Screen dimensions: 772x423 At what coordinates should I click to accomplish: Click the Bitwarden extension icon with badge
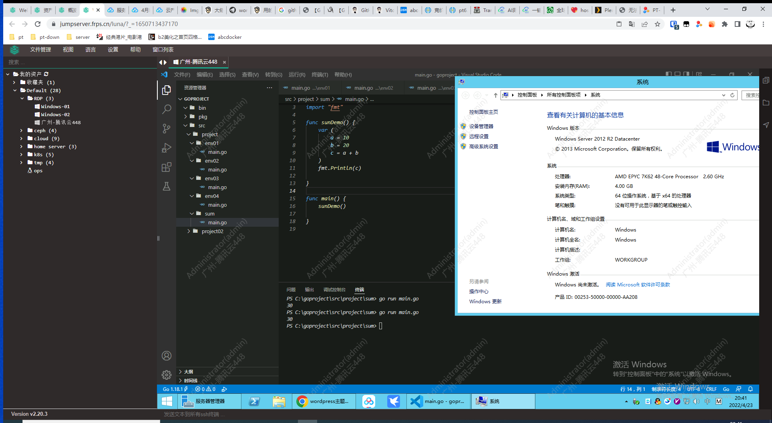click(674, 25)
